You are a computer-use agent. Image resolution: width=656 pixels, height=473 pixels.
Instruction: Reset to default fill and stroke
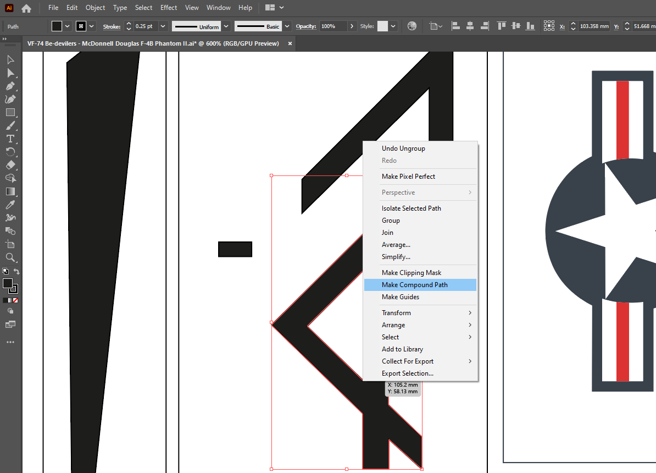click(5, 271)
